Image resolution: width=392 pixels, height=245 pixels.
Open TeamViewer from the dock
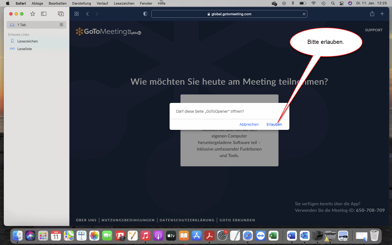pyautogui.click(x=261, y=235)
